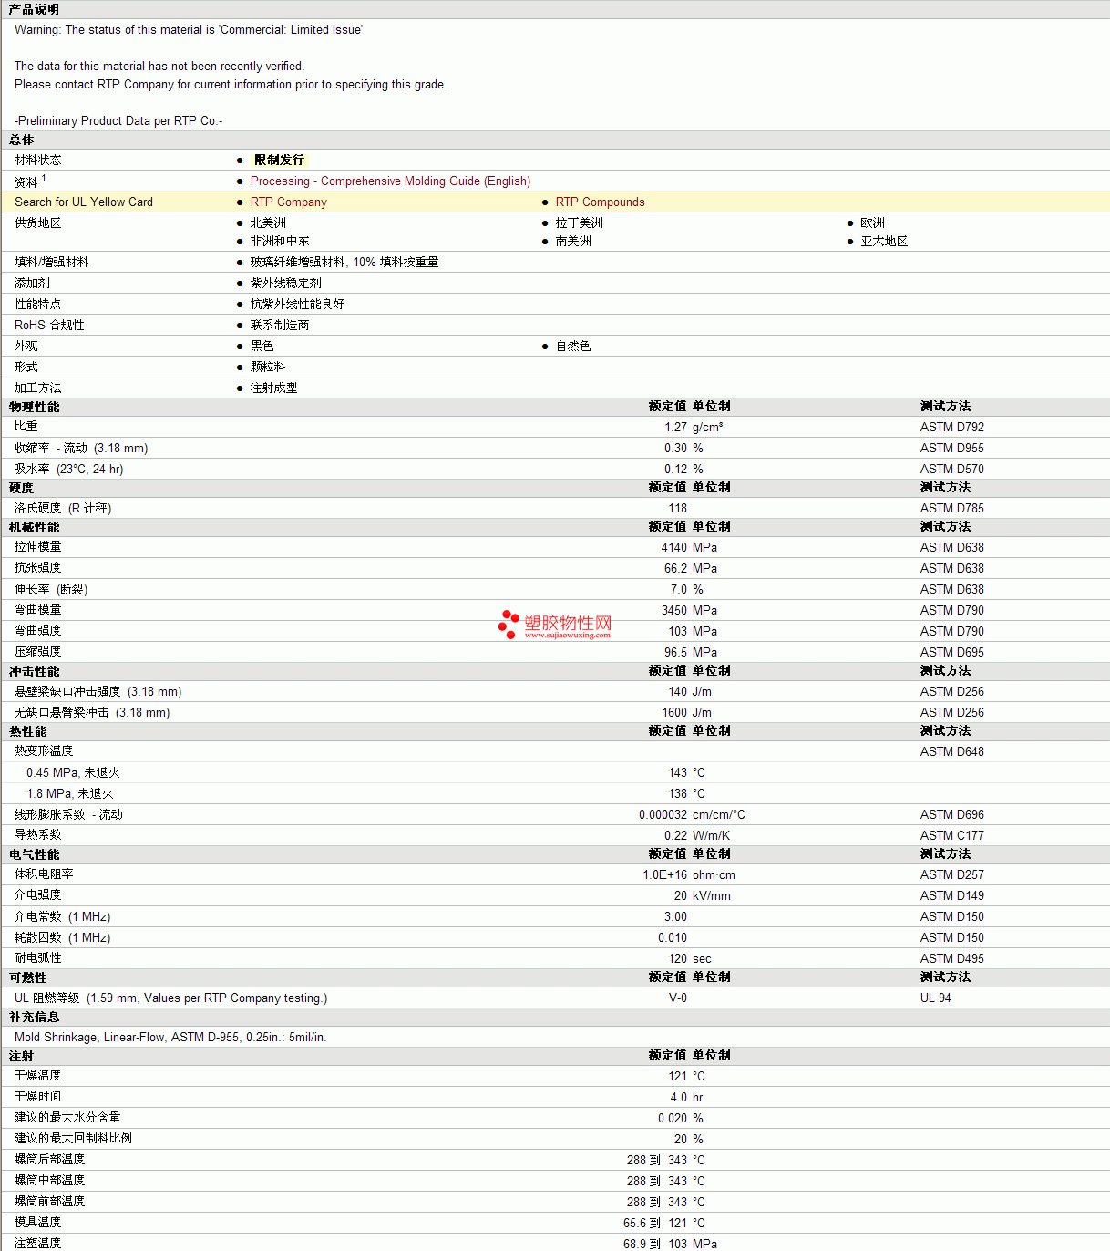Click ASTM D149 test method

tap(951, 895)
